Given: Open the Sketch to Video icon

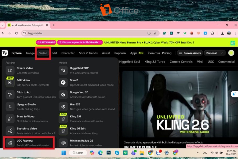Looking at the screenshot, I should [10, 131].
